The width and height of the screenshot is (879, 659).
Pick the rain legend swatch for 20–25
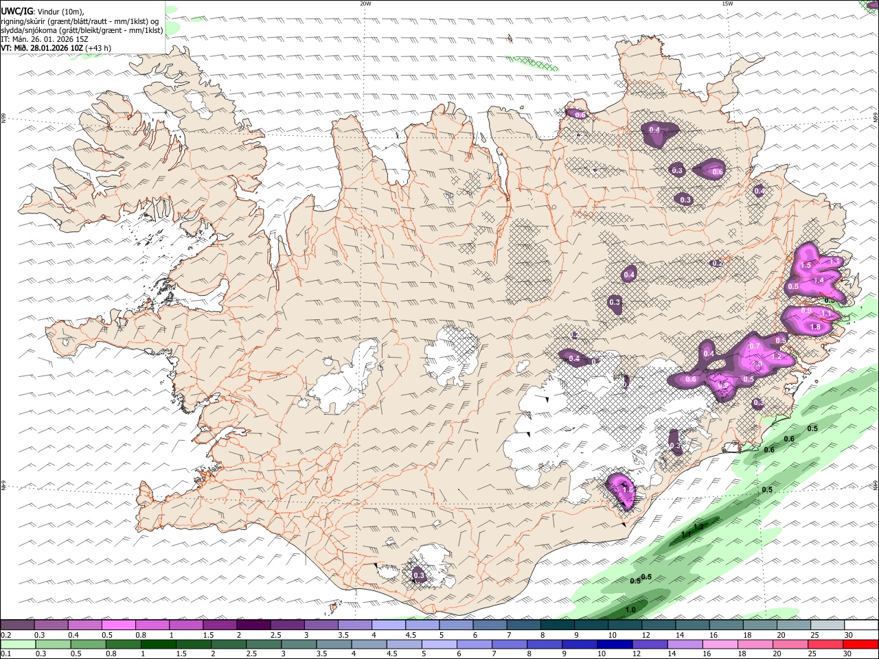click(x=790, y=644)
